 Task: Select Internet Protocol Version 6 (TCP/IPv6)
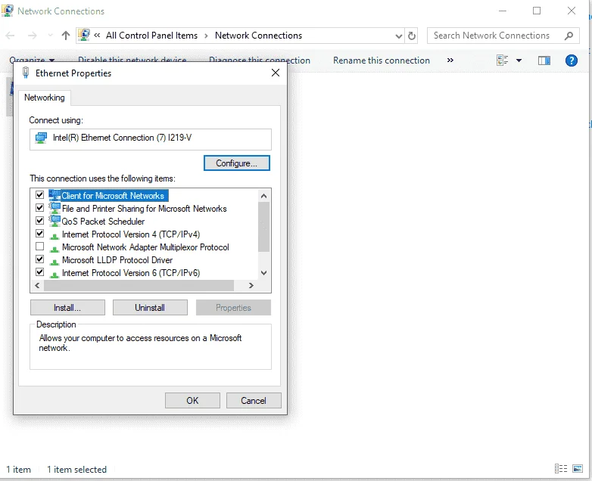[x=131, y=273]
